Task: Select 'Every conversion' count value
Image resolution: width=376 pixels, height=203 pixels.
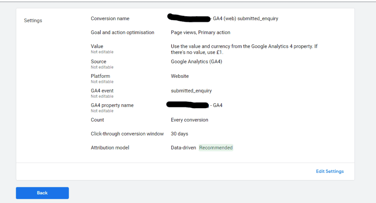Action: [189, 120]
